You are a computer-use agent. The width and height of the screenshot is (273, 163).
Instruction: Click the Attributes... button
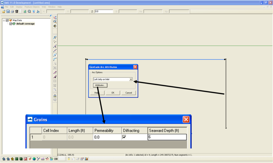tap(100, 85)
